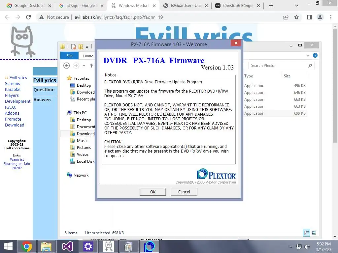Open the Karaoke link on EvilLyrics site

coord(13,89)
